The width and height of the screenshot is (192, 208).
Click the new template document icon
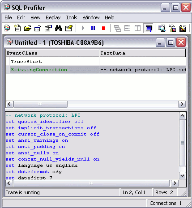(x=17, y=28)
